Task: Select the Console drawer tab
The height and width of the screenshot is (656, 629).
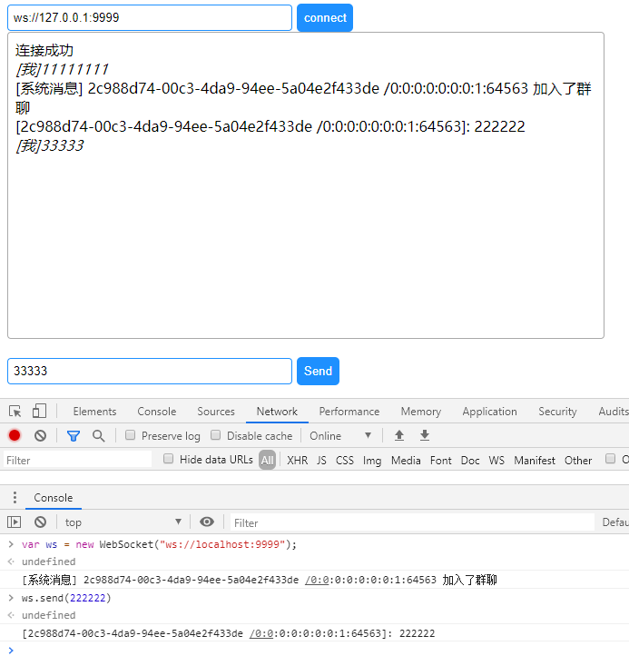Action: (x=53, y=497)
